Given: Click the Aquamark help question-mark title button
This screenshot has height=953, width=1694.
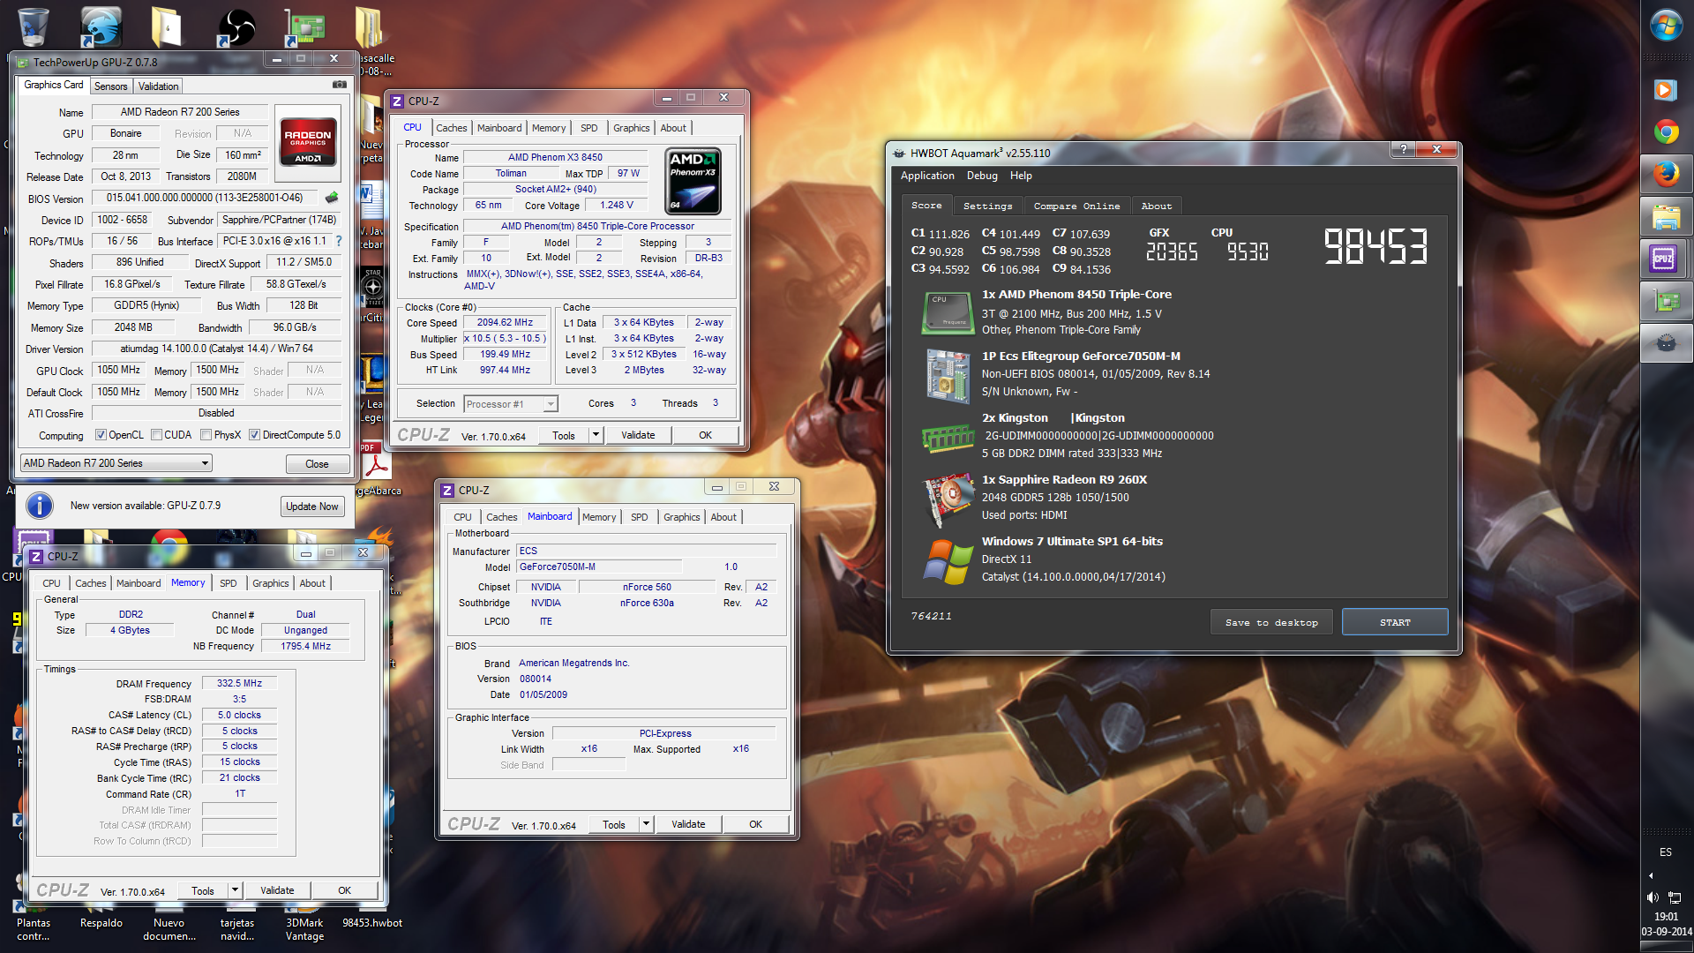Looking at the screenshot, I should [x=1403, y=149].
